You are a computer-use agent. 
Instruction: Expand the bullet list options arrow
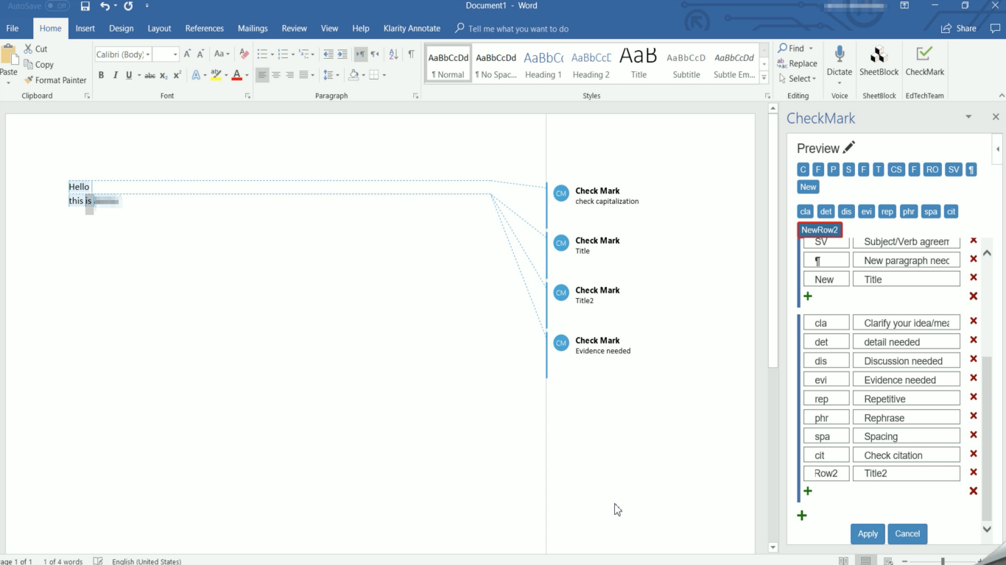coord(272,54)
